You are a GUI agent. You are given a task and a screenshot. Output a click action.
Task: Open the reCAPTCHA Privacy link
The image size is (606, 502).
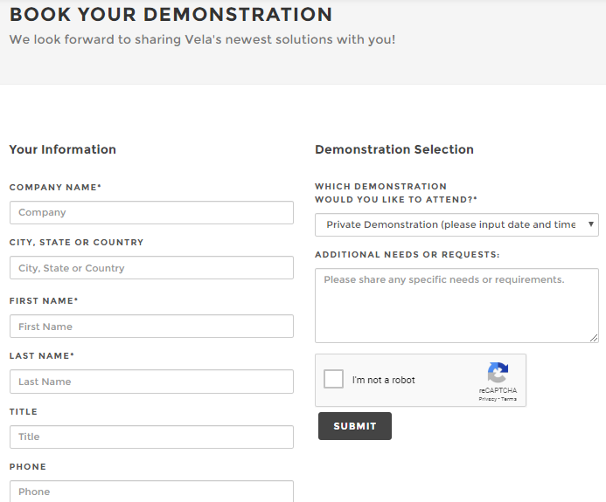pos(487,399)
